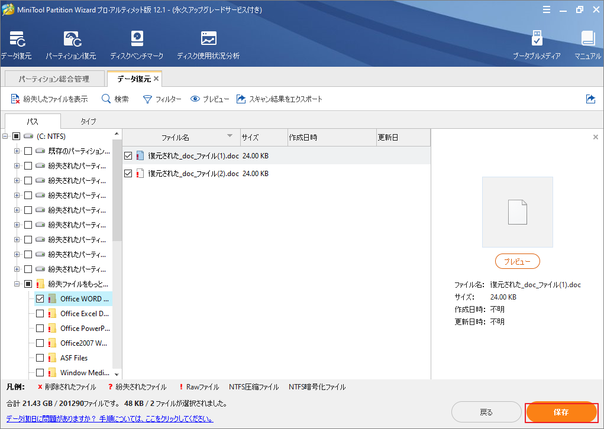The width and height of the screenshot is (604, 429).
Task: Select the Office PowerP... tree item
Action: (x=85, y=328)
